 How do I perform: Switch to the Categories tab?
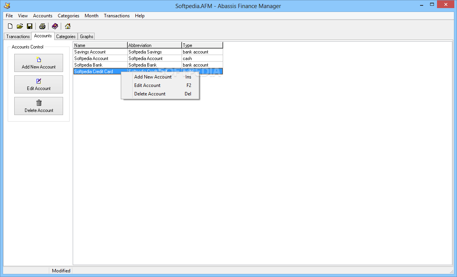66,37
